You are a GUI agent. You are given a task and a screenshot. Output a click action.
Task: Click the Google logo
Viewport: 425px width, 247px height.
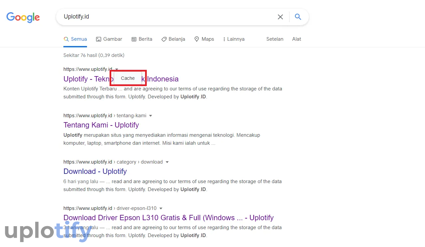(x=23, y=17)
